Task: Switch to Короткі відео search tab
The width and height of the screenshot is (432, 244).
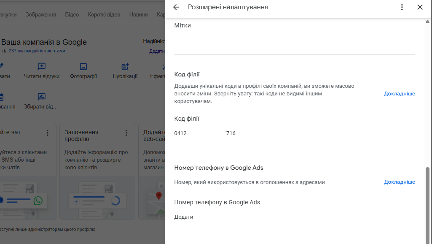Action: (x=104, y=15)
